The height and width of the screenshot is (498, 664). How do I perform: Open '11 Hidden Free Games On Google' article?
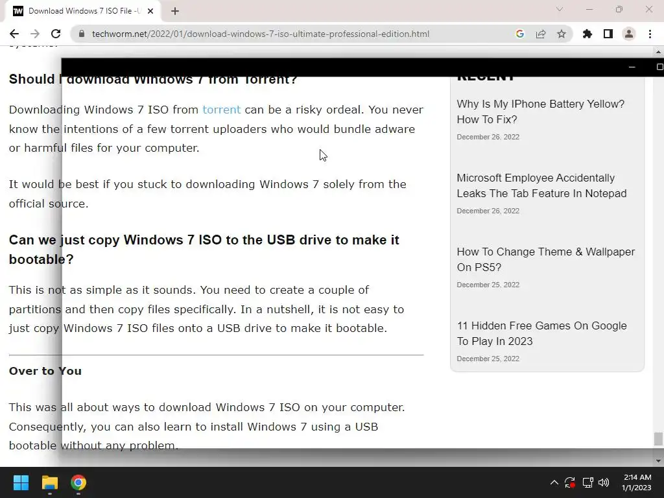pyautogui.click(x=541, y=333)
